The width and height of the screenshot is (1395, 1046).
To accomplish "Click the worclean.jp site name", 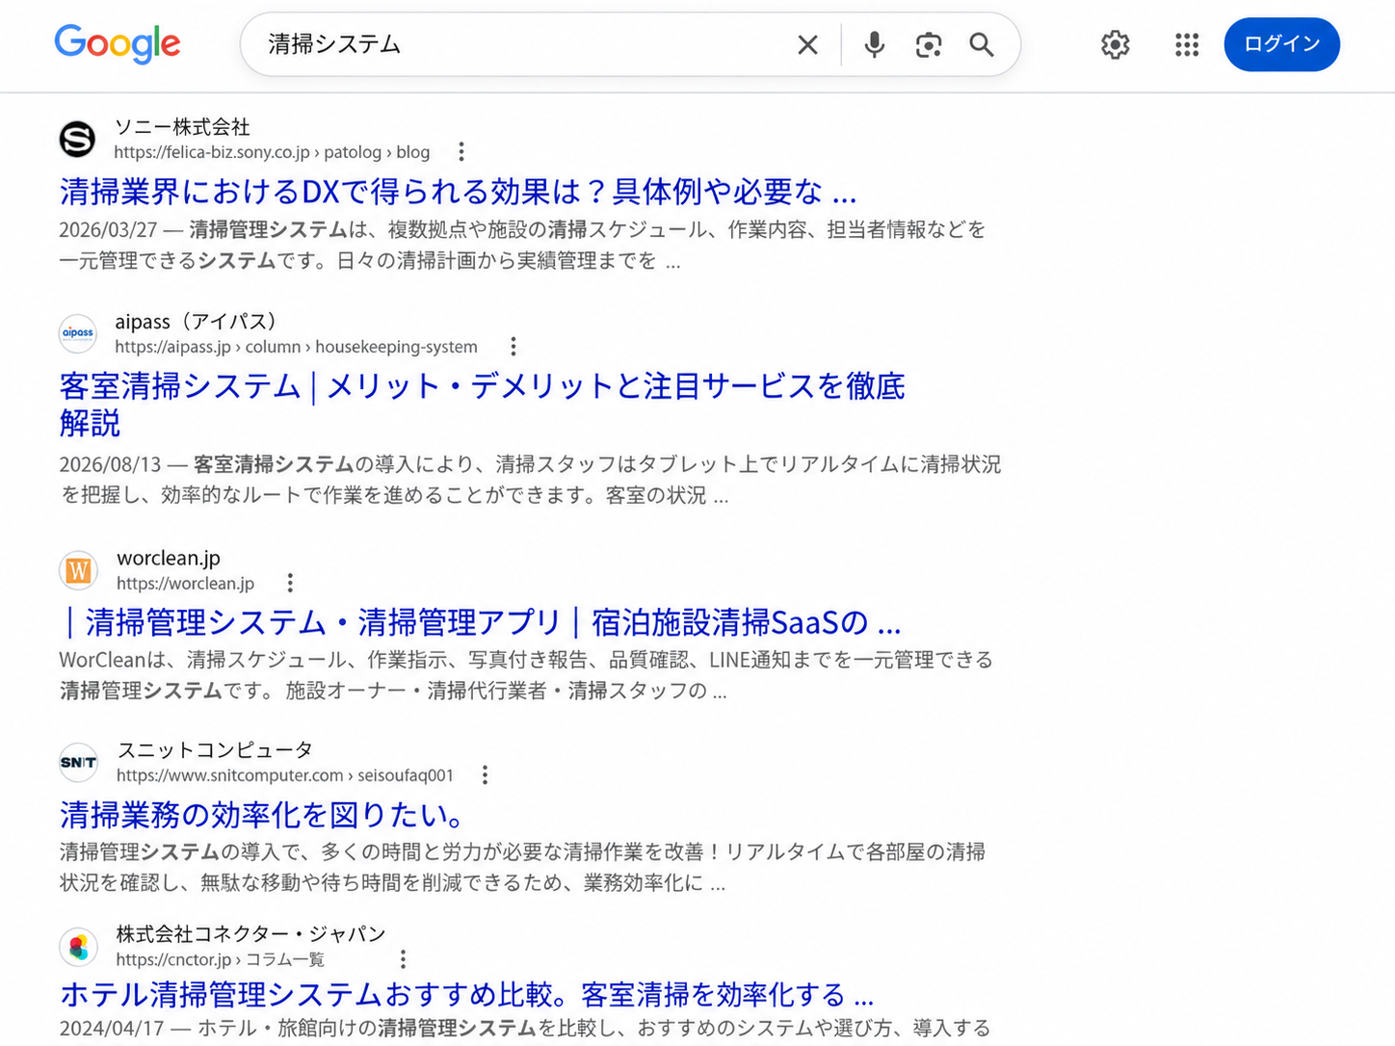I will [x=169, y=558].
